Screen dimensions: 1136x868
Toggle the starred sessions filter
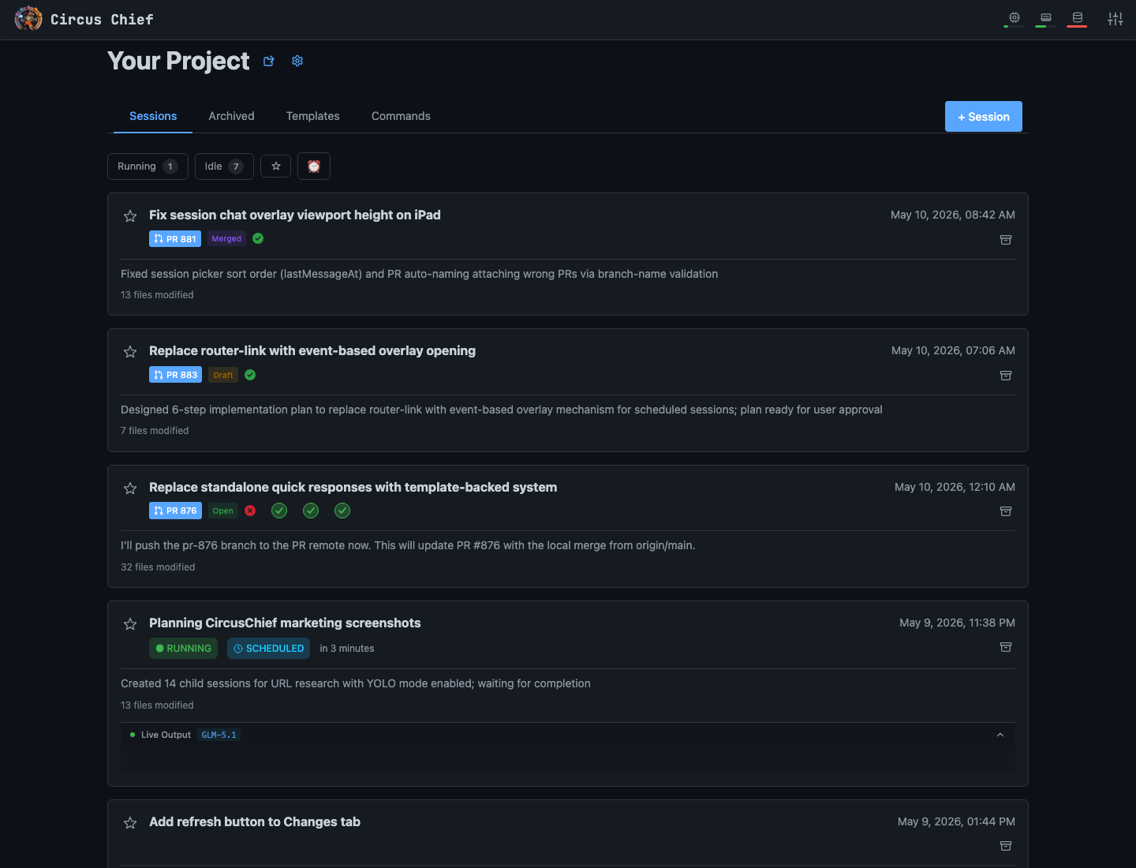[x=276, y=166]
